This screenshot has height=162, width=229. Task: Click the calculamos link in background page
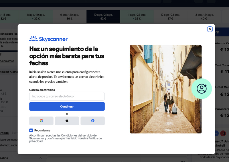tap(7, 61)
